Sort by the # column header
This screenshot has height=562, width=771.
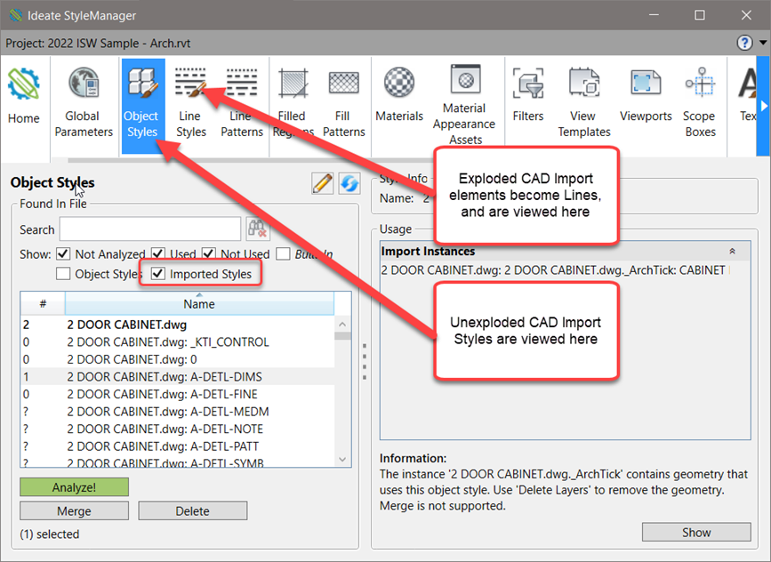[43, 304]
